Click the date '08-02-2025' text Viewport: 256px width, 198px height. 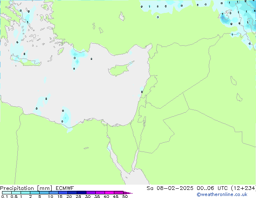175,188
